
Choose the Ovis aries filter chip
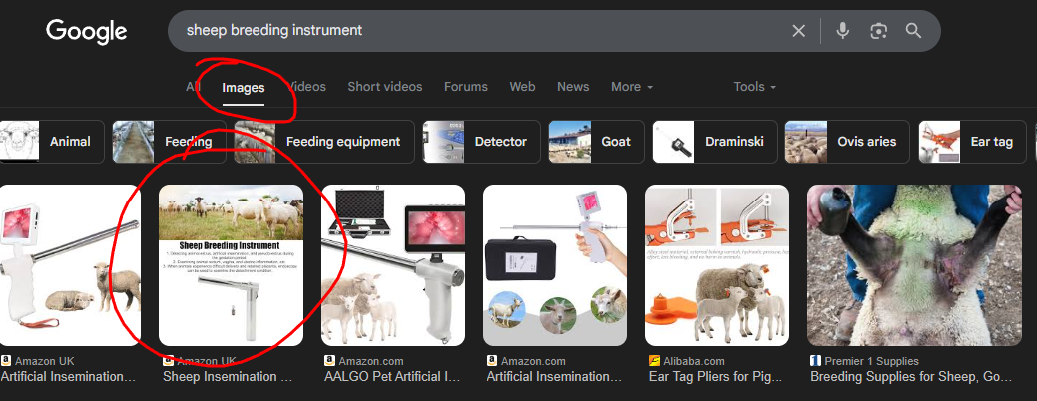(847, 142)
